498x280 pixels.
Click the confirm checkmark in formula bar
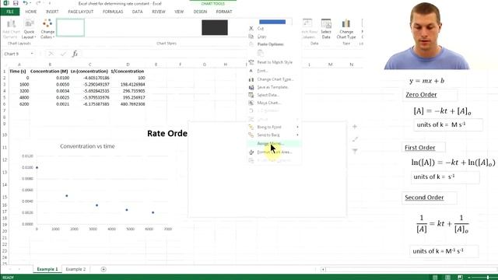[63, 54]
